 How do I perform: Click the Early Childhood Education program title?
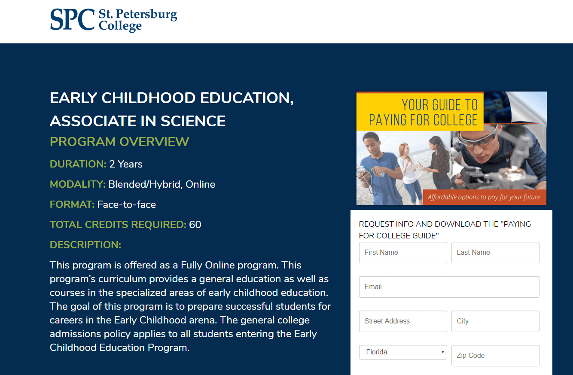[x=172, y=110]
